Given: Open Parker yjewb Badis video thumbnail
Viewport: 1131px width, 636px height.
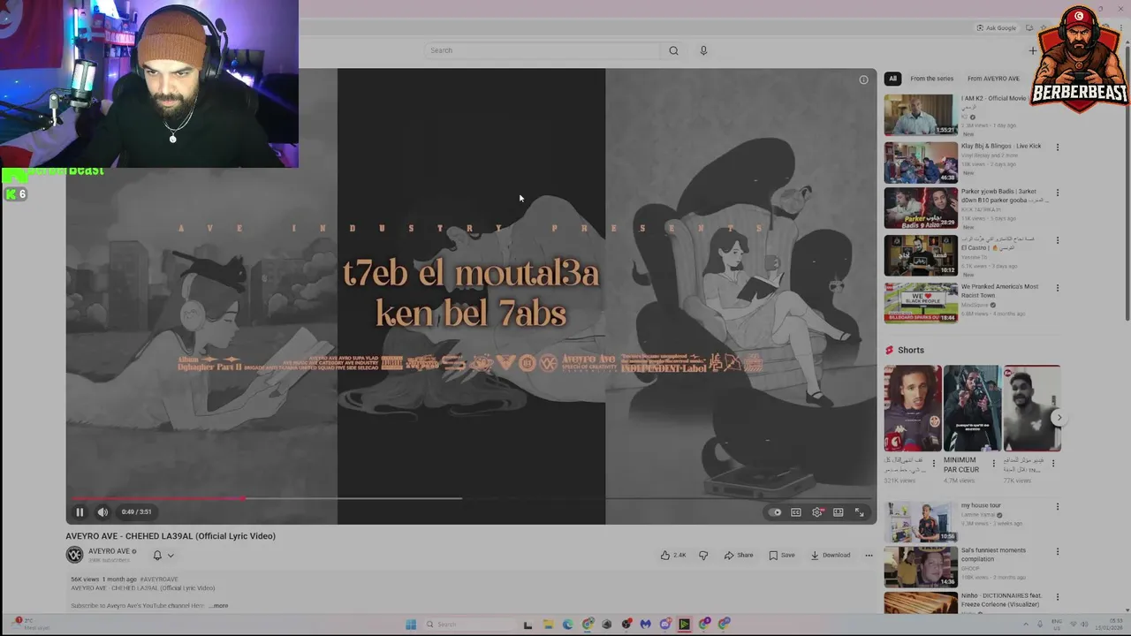Looking at the screenshot, I should coord(920,208).
